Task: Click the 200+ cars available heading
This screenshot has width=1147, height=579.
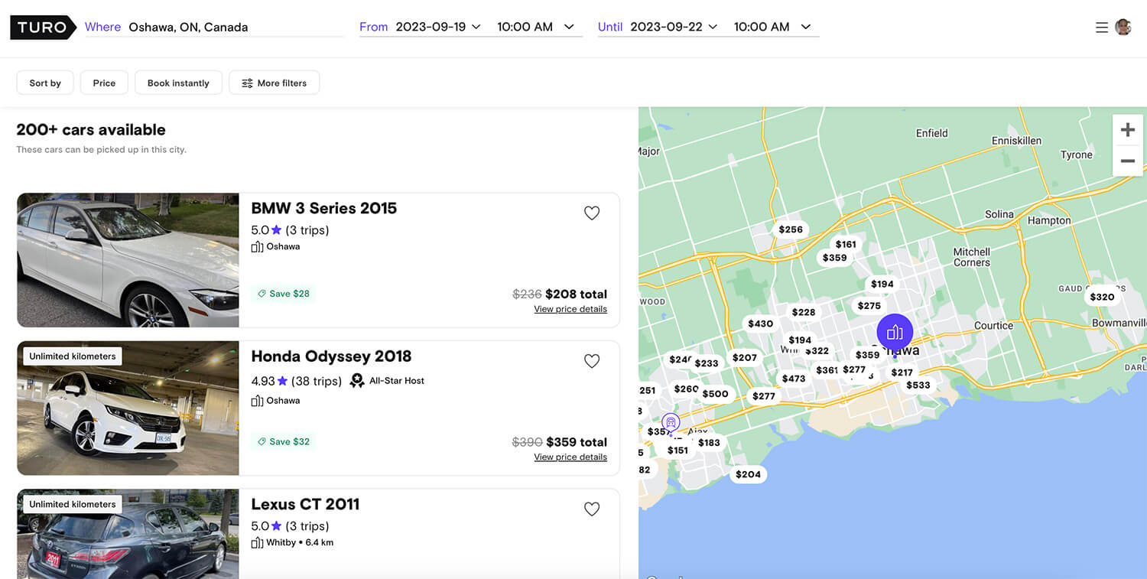Action: click(91, 130)
